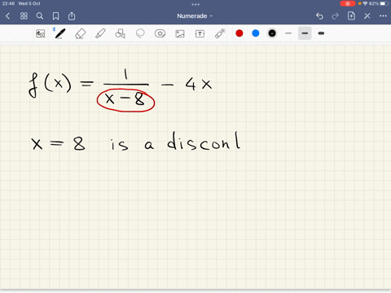The width and height of the screenshot is (391, 293).
Task: Select the Shapes tool
Action: [121, 33]
